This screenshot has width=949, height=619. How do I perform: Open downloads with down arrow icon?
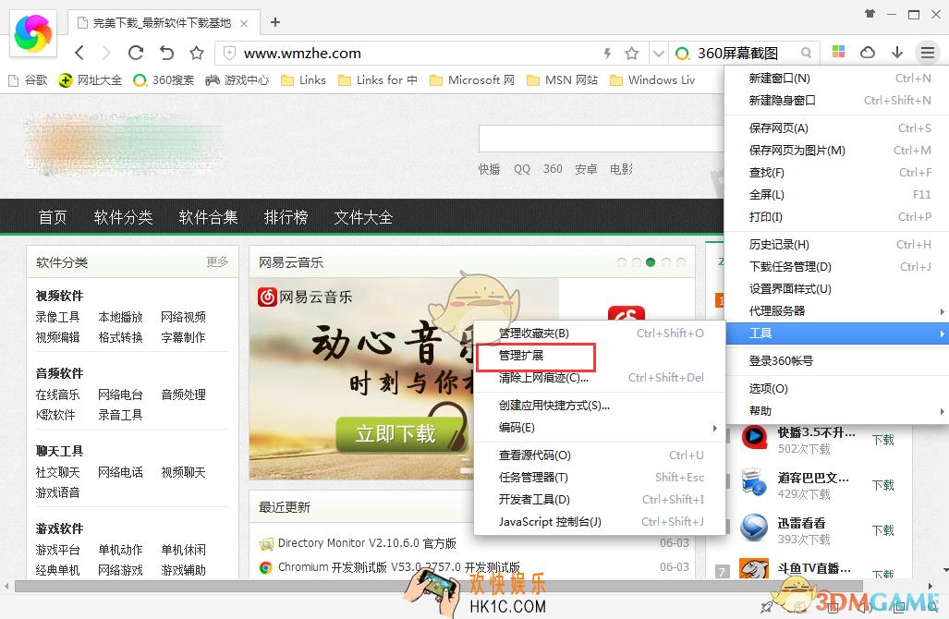[x=897, y=53]
